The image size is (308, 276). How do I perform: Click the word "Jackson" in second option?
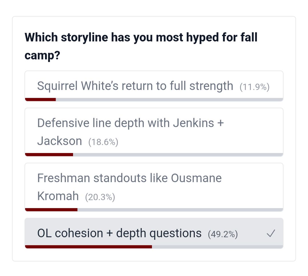[60, 141]
